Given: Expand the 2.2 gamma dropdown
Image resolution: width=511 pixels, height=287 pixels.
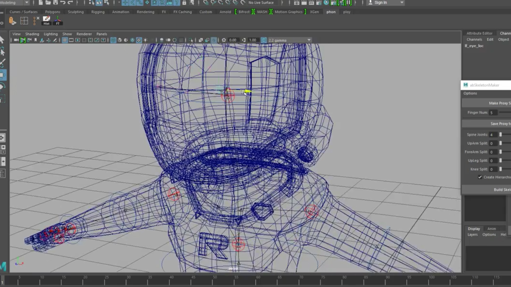Looking at the screenshot, I should [x=309, y=40].
